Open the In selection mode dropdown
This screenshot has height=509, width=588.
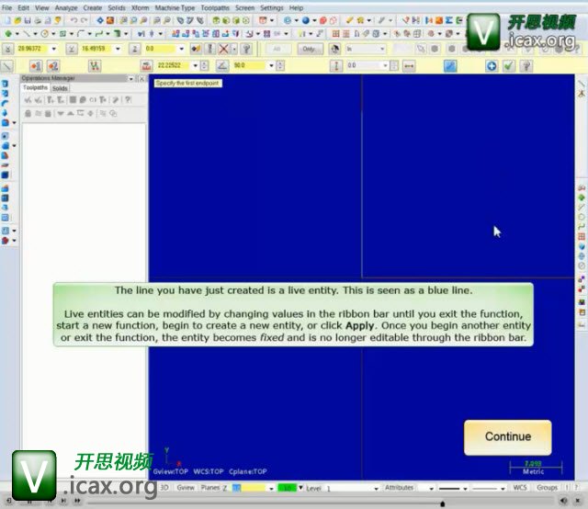382,49
